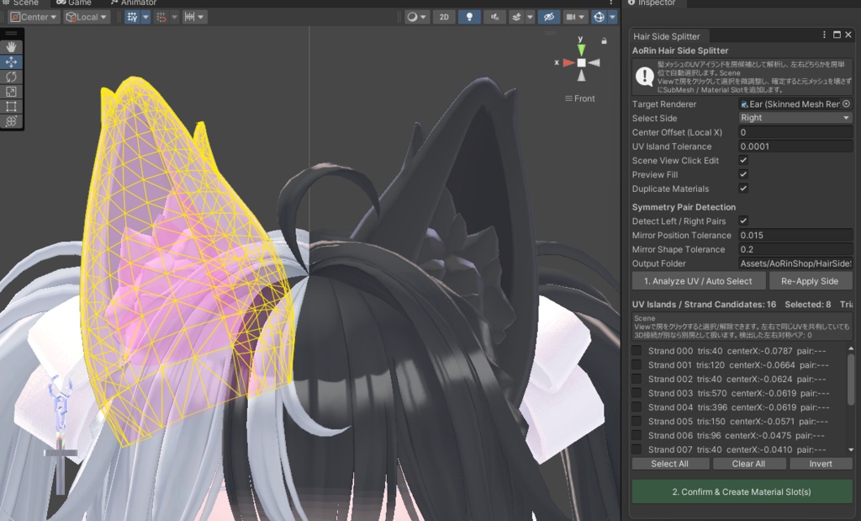Viewport: 861px width, 521px height.
Task: Toggle 2D view mode
Action: tap(444, 17)
